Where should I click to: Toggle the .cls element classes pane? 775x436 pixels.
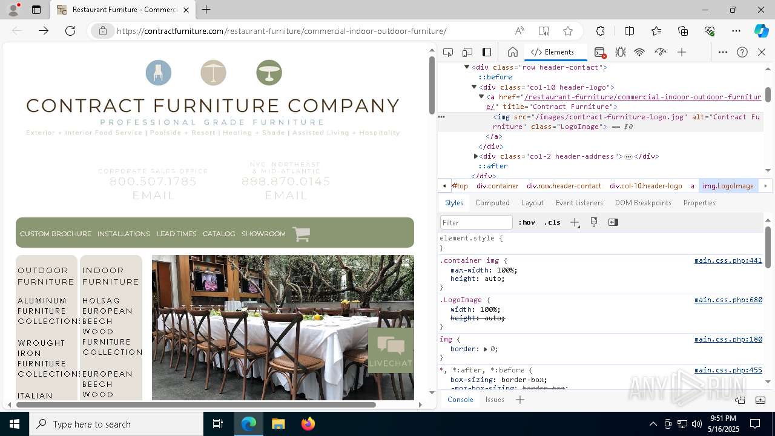click(x=552, y=222)
